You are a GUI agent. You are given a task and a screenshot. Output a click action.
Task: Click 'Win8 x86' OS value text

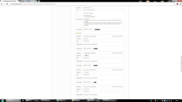pos(86,75)
